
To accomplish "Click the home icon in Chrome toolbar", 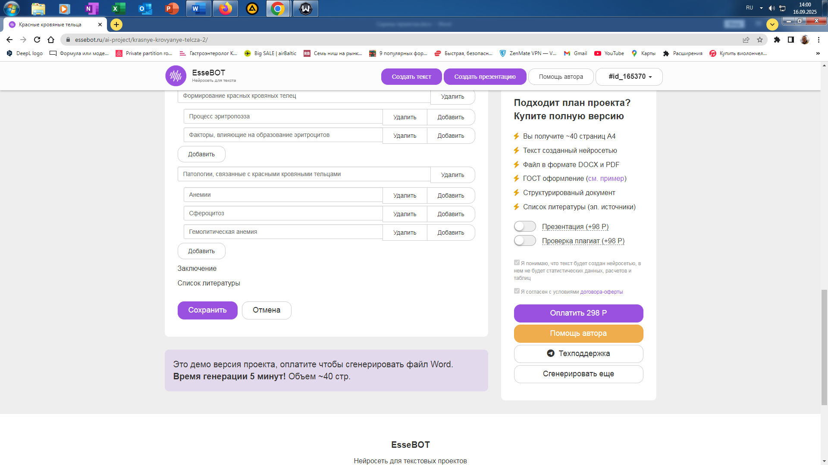I will click(51, 40).
